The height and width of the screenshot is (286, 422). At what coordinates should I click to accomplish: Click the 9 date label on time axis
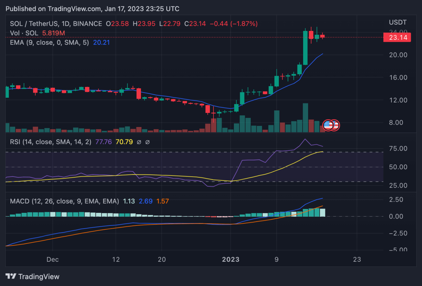277,260
